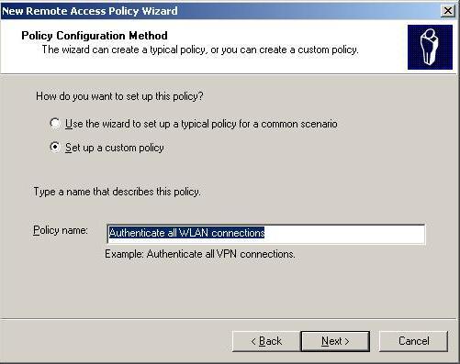Click the 'Type a name that describes this policy' text
Viewport: 460px width, 364px height.
click(x=117, y=192)
